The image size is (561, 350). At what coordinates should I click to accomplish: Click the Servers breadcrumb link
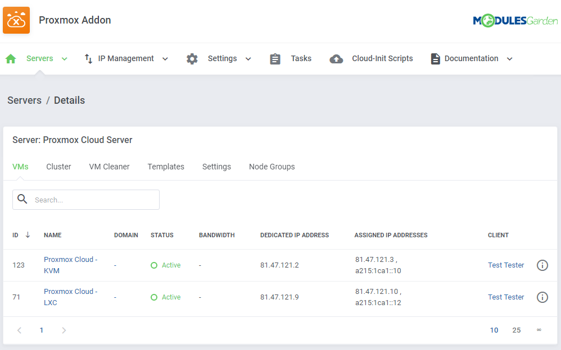point(24,100)
